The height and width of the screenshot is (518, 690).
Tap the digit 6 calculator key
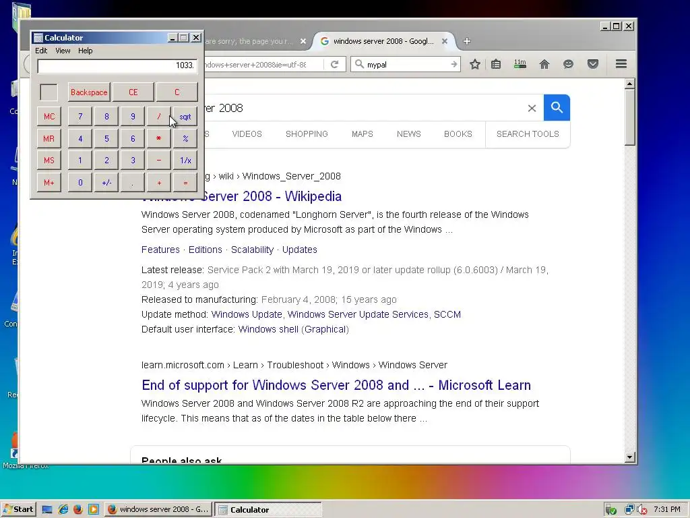pyautogui.click(x=133, y=138)
